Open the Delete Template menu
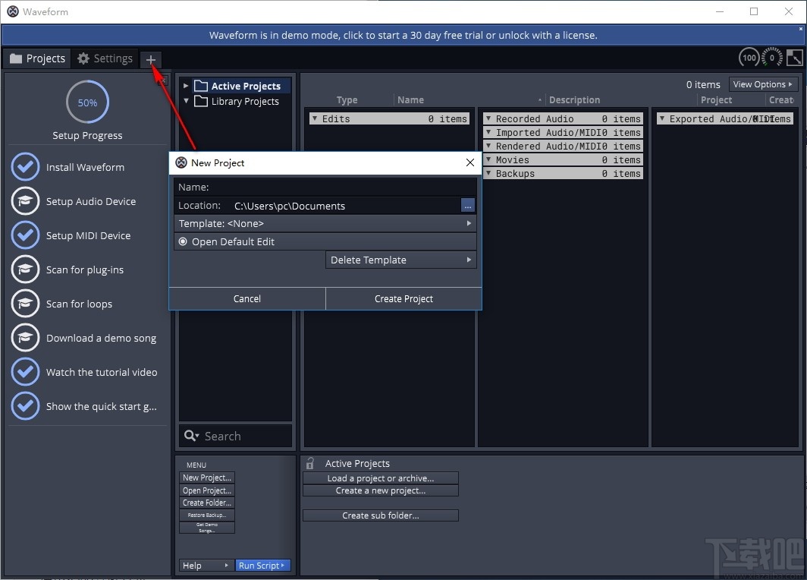Screen dimensions: 807x580 pos(401,260)
